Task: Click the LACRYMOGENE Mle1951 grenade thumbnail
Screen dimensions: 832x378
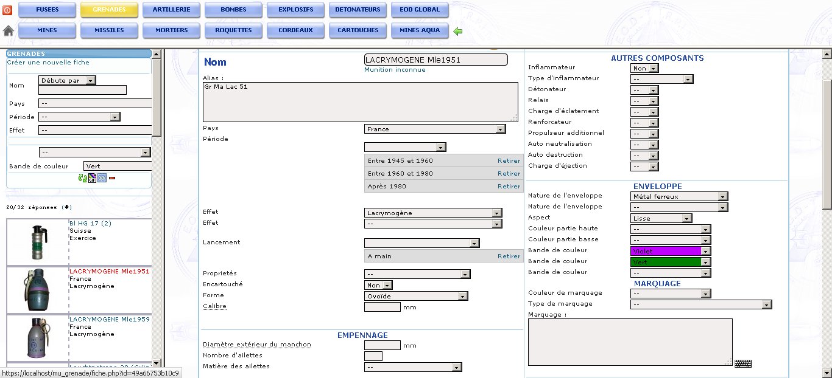Action: tap(37, 290)
